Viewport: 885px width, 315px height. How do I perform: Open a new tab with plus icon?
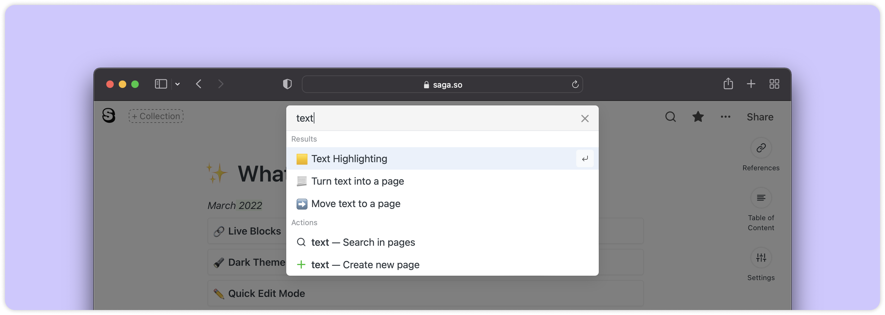click(751, 84)
